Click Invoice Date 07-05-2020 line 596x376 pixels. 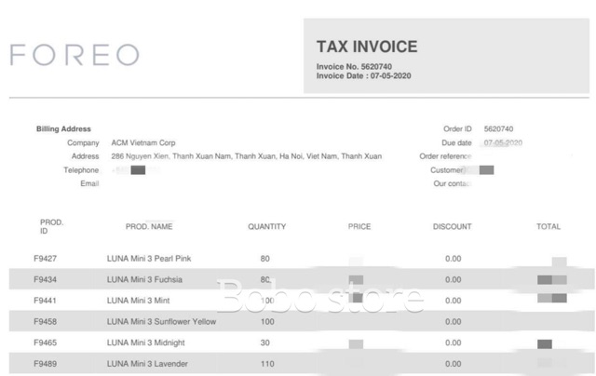point(364,76)
